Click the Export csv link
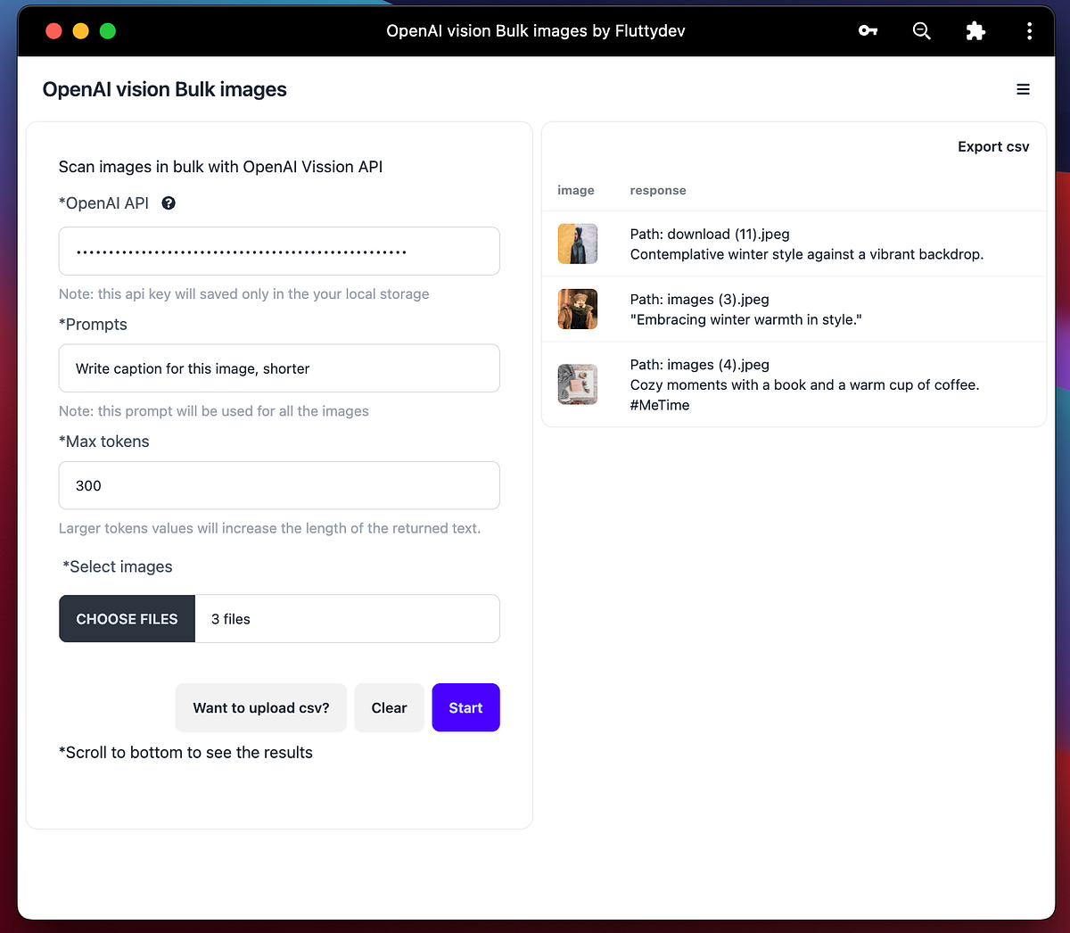Viewport: 1070px width, 933px height. pyautogui.click(x=993, y=146)
